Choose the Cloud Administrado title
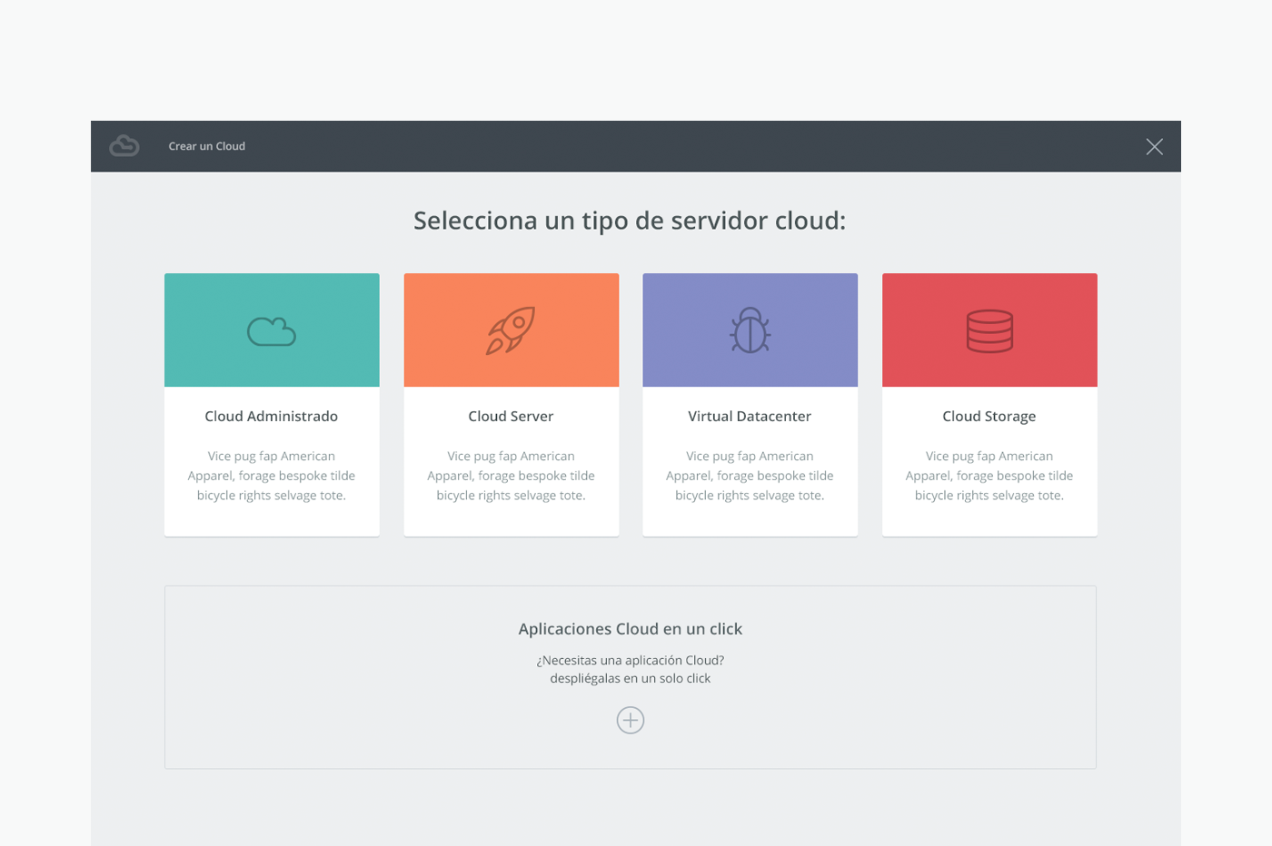The image size is (1272, 846). tap(272, 416)
